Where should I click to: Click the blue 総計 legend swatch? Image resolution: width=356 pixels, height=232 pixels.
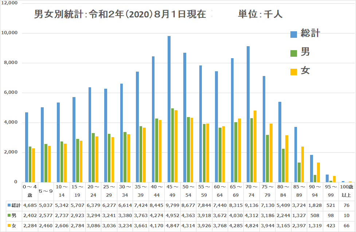pyautogui.click(x=294, y=35)
